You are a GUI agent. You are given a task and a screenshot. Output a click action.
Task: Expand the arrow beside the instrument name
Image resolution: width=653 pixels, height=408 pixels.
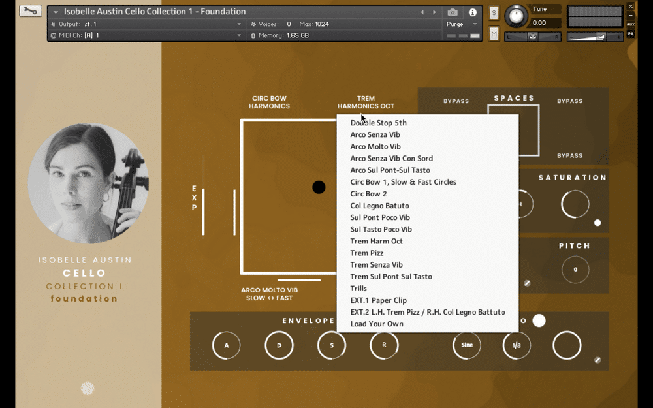(56, 12)
